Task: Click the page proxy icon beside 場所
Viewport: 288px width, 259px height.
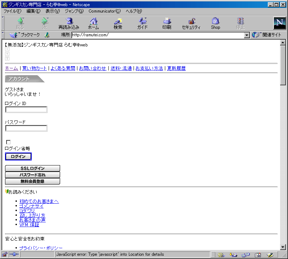Action: tap(47, 35)
